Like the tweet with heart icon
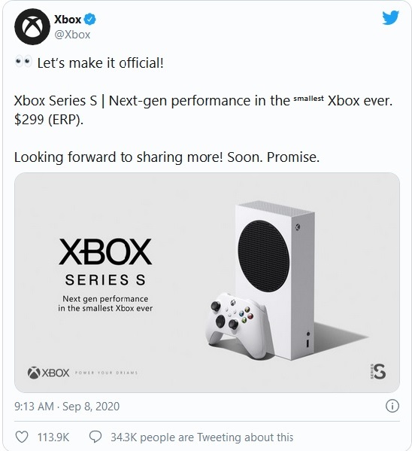Viewport: 412px width, 451px height. 22,437
